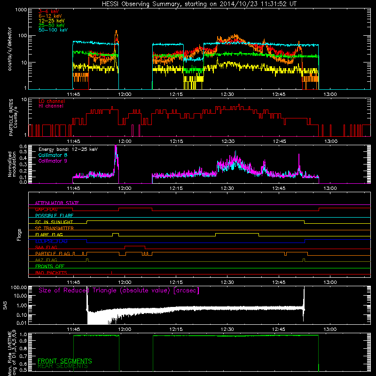Click the '12:15' tick label under the particle-rates plot
This screenshot has height=376, width=376.
[x=176, y=141]
